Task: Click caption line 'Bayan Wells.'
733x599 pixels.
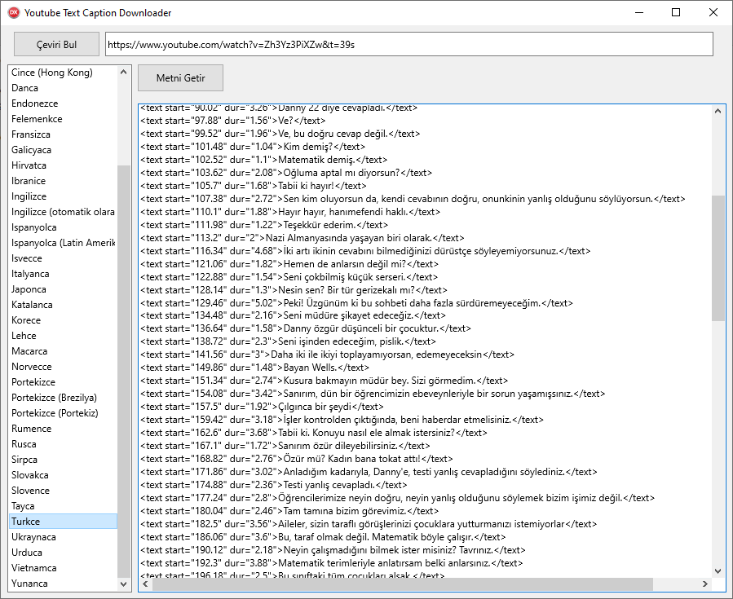Action: [254, 368]
